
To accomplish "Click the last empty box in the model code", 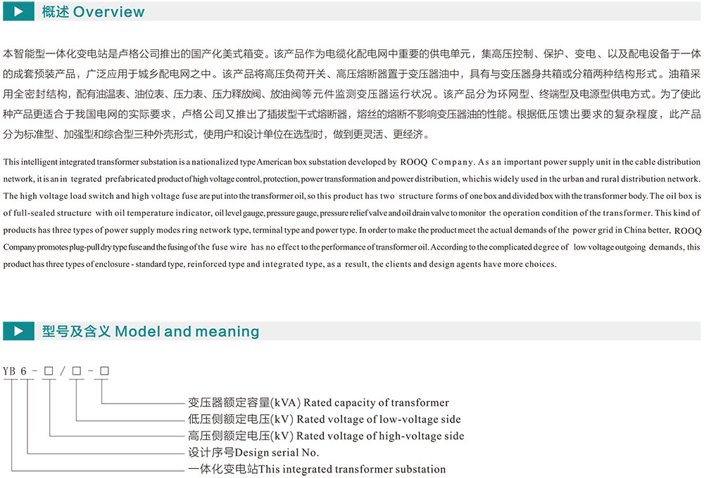I will (x=103, y=370).
